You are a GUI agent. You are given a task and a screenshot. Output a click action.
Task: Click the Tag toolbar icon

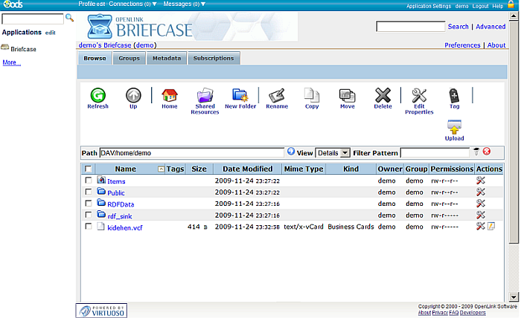tap(454, 96)
